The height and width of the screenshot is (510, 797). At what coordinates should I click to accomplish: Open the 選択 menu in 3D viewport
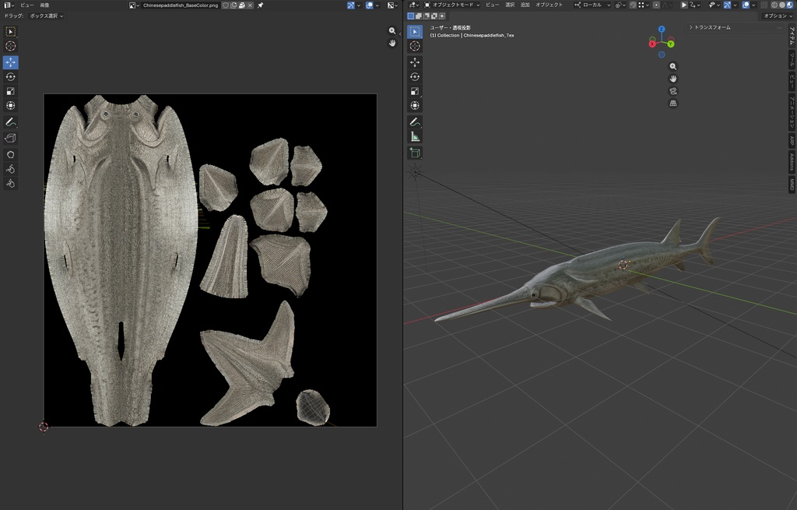pyautogui.click(x=510, y=5)
